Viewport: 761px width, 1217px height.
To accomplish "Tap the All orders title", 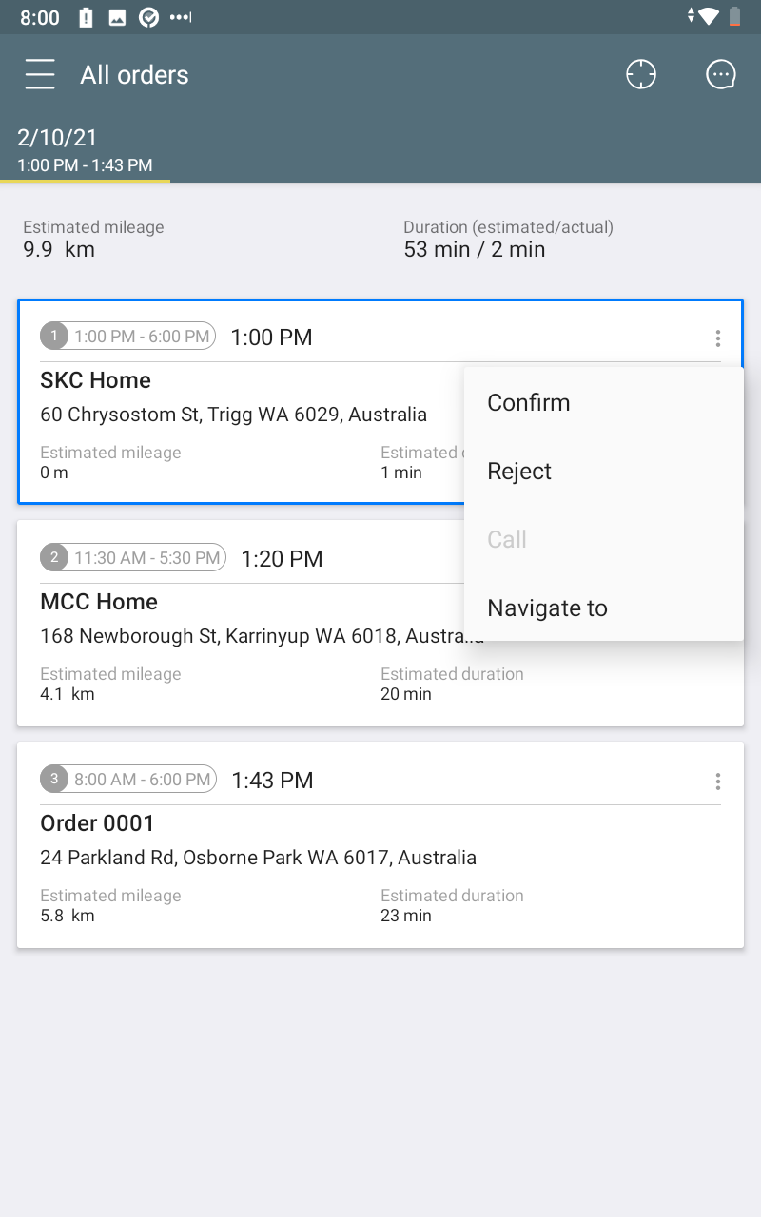I will pos(134,75).
